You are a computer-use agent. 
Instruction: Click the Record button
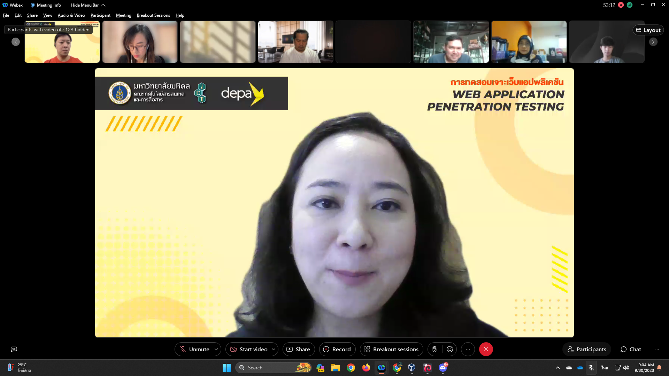[x=337, y=349]
